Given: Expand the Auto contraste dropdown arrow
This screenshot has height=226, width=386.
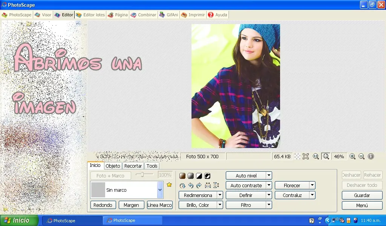Looking at the screenshot, I should (269, 185).
